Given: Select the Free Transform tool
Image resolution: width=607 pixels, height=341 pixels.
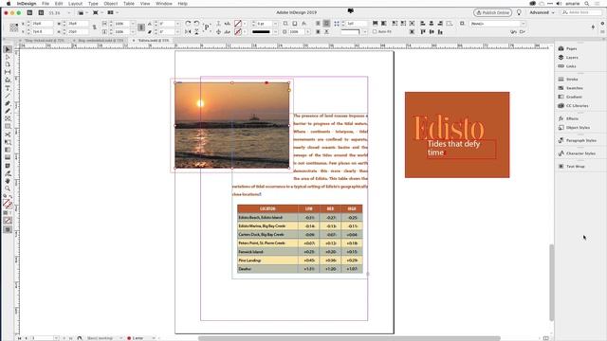Looking at the screenshot, I should [8, 142].
